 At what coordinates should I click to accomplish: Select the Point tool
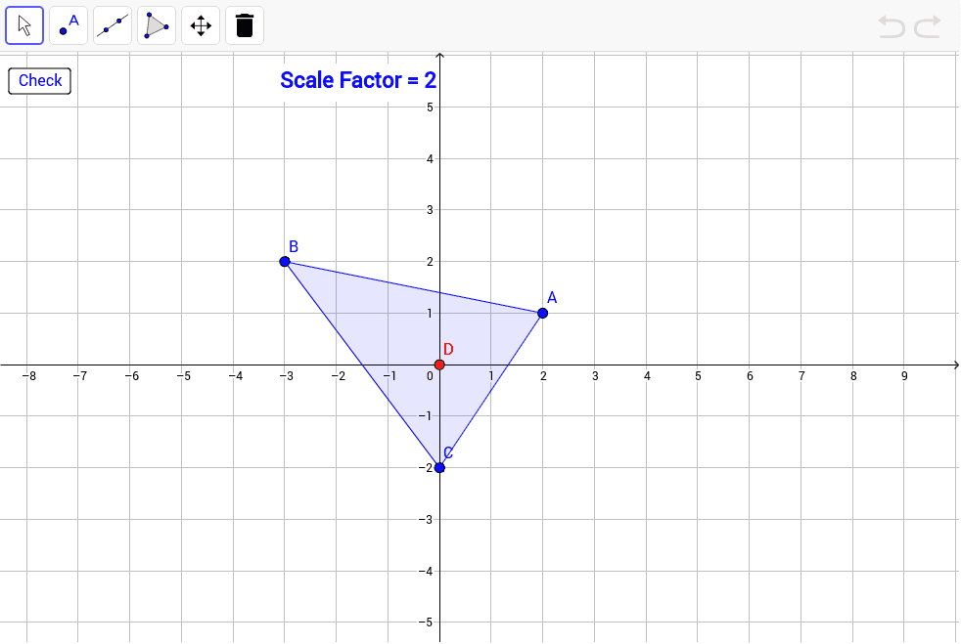(x=69, y=25)
